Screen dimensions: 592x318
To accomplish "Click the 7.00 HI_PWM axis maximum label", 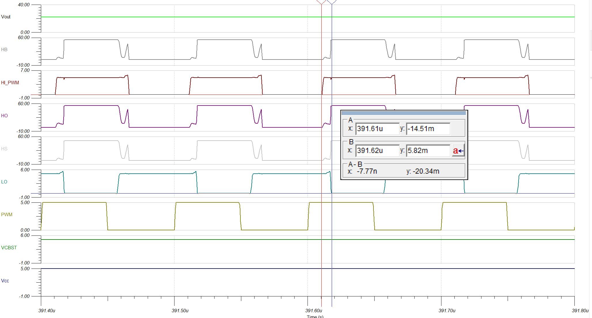I will coord(25,70).
